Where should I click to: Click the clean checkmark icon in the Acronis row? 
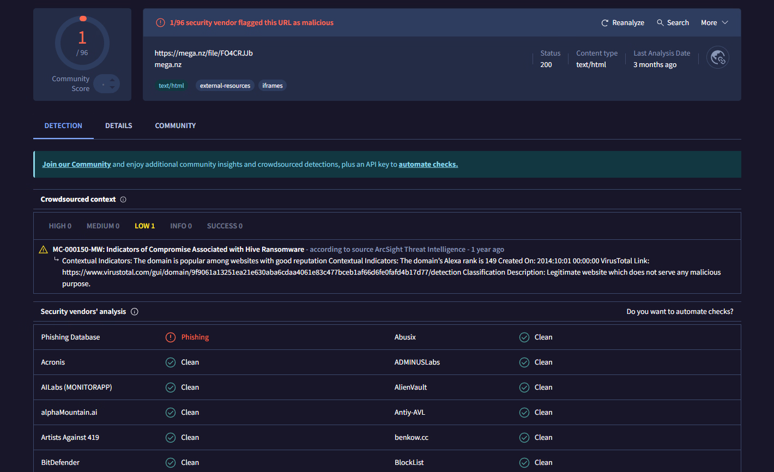click(171, 362)
